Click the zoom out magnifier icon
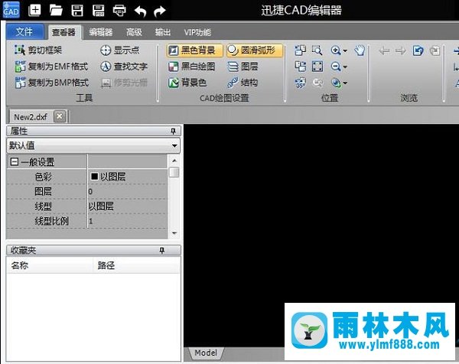The image size is (459, 364). [336, 67]
